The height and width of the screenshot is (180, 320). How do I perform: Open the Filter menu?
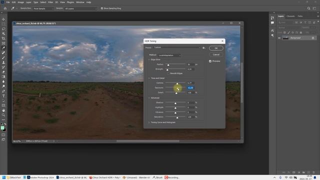pos(50,2)
